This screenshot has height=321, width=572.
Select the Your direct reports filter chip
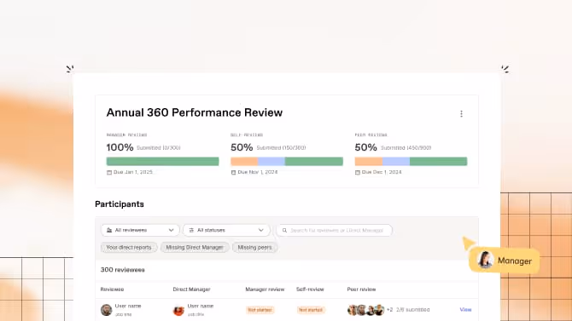click(x=129, y=248)
